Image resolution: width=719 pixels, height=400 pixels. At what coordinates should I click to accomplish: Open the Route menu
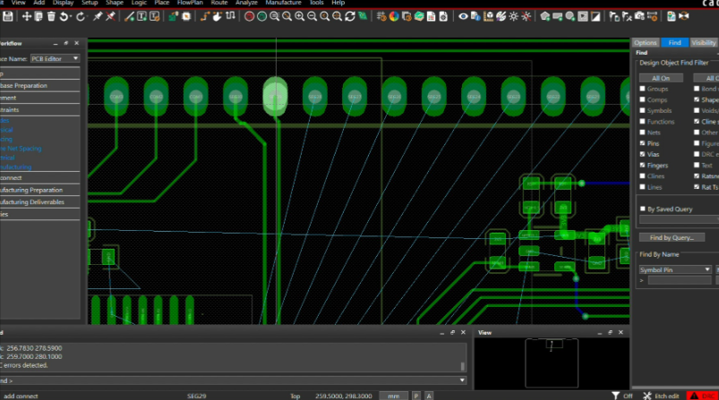point(219,3)
